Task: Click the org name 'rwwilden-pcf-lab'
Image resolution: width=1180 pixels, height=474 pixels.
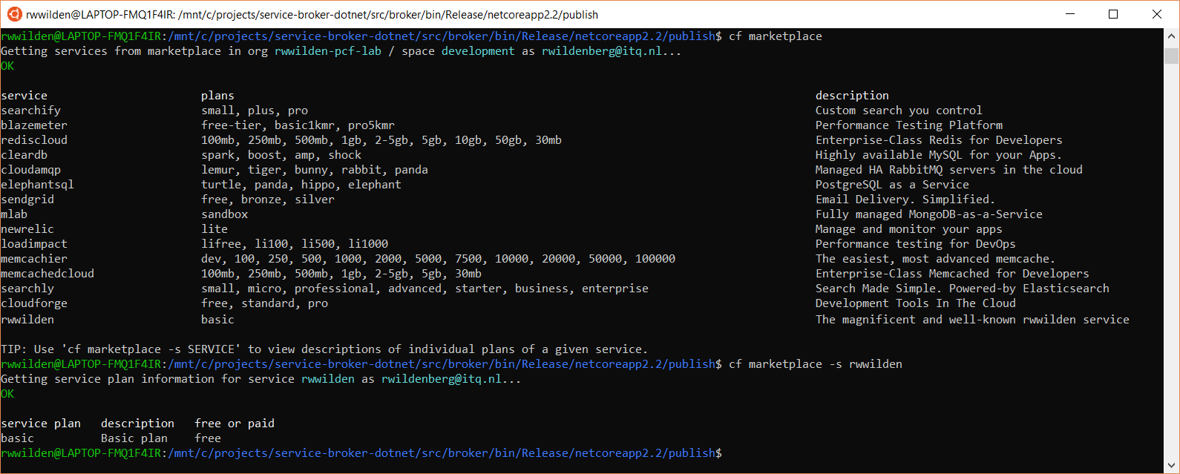Action: (x=328, y=51)
